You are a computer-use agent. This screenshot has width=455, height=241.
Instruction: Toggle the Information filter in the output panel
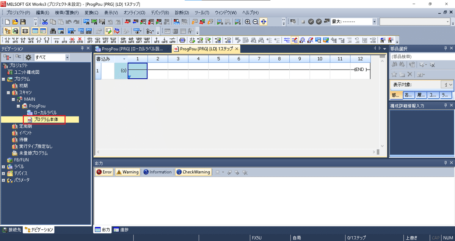pyautogui.click(x=157, y=172)
